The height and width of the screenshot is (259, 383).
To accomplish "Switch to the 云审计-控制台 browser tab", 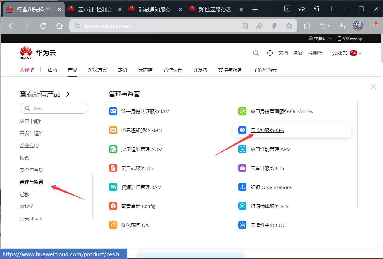I will click(x=95, y=9).
